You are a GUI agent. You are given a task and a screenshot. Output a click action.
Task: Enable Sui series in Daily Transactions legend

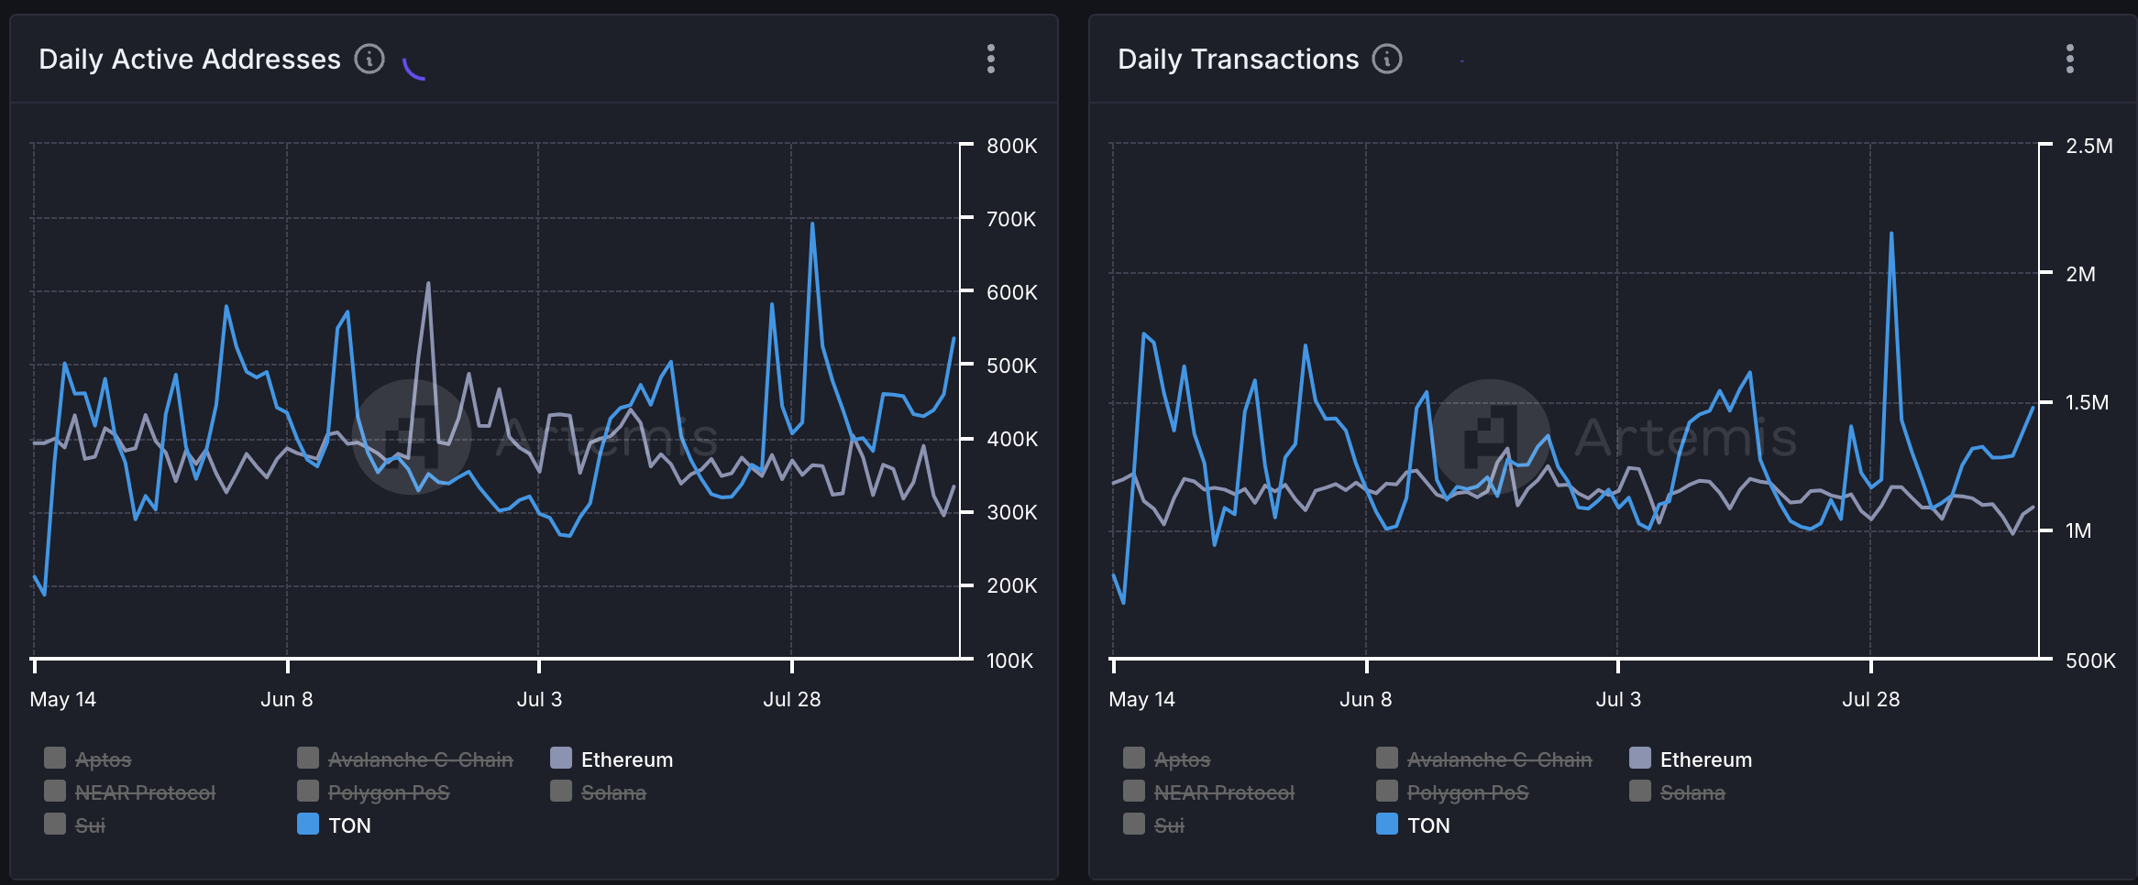tap(1153, 825)
